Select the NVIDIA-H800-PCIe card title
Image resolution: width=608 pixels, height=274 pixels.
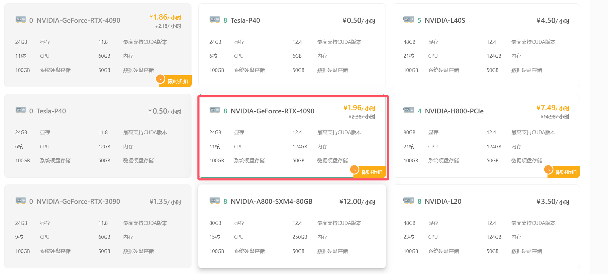454,111
